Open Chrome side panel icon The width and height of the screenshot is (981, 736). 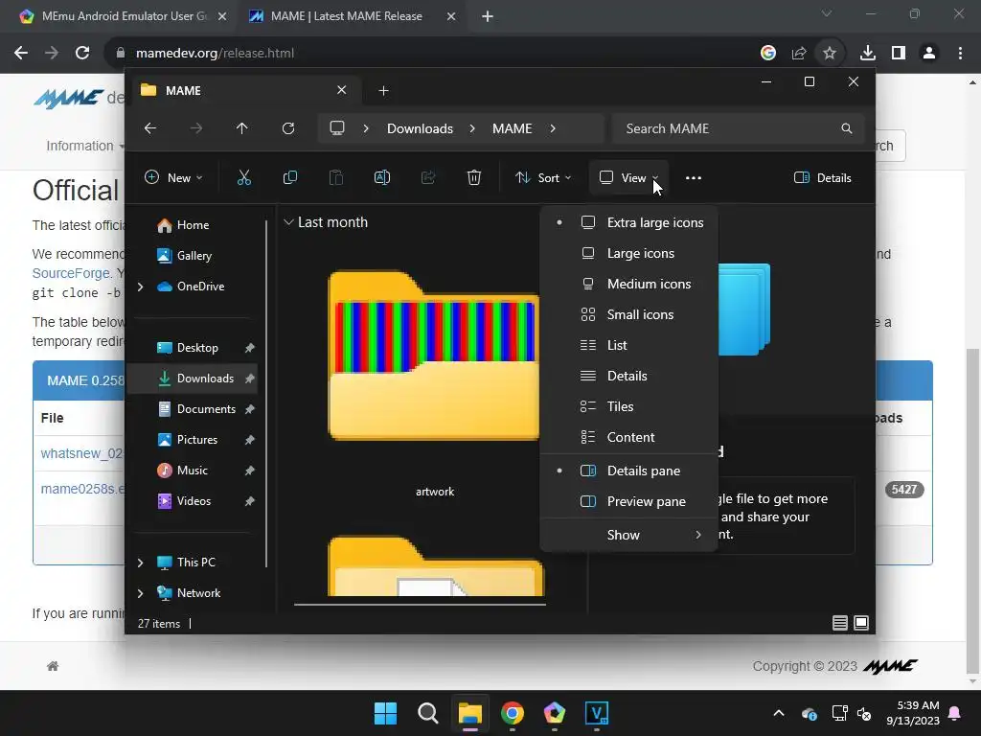[899, 54]
